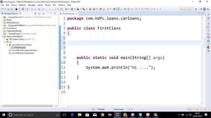Expand the AmazonServices project

pos(2,17)
